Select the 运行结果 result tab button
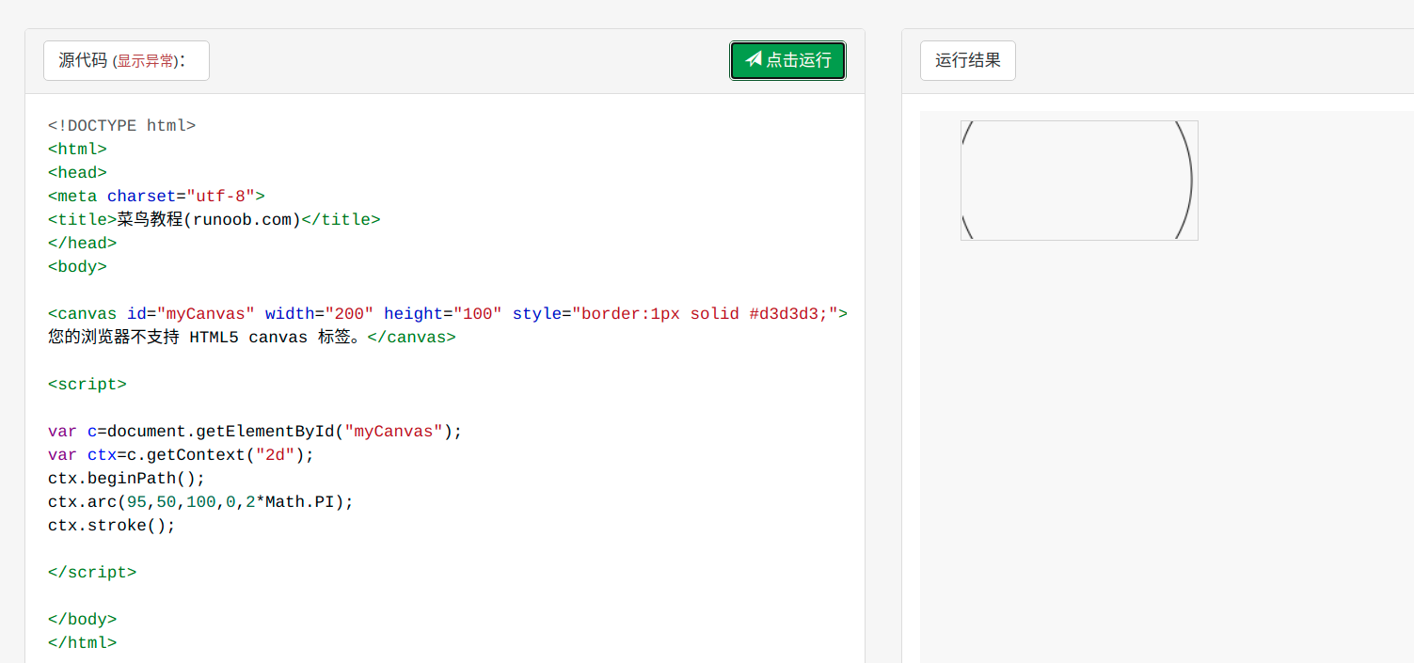Screen dimensions: 1414x663 [967, 61]
